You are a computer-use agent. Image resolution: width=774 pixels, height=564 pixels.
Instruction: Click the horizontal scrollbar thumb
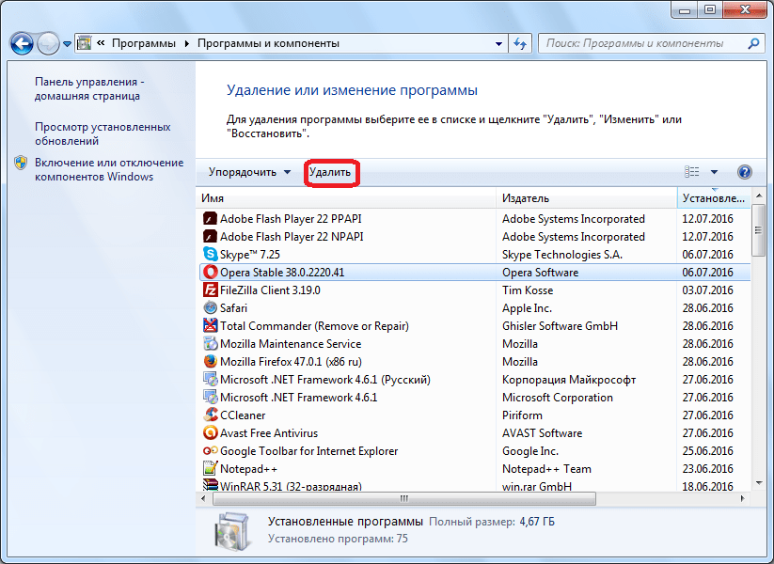[404, 499]
